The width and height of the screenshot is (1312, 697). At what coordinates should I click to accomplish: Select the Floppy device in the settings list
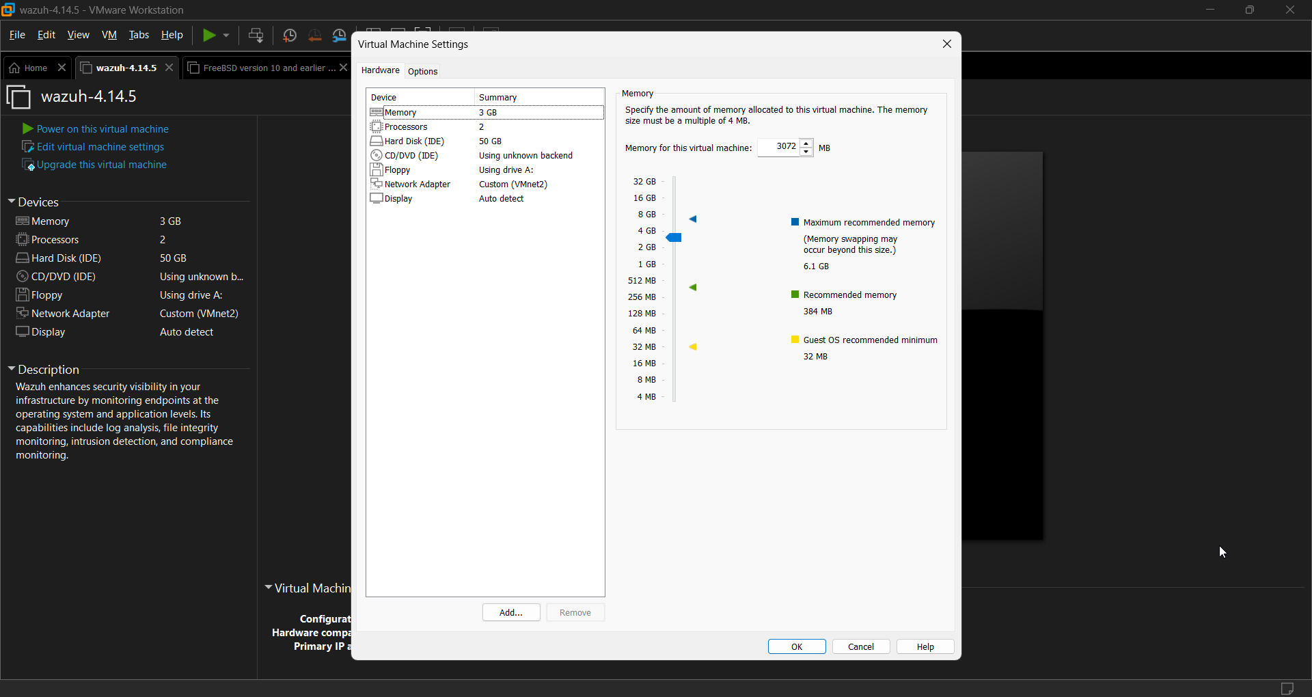coord(486,170)
